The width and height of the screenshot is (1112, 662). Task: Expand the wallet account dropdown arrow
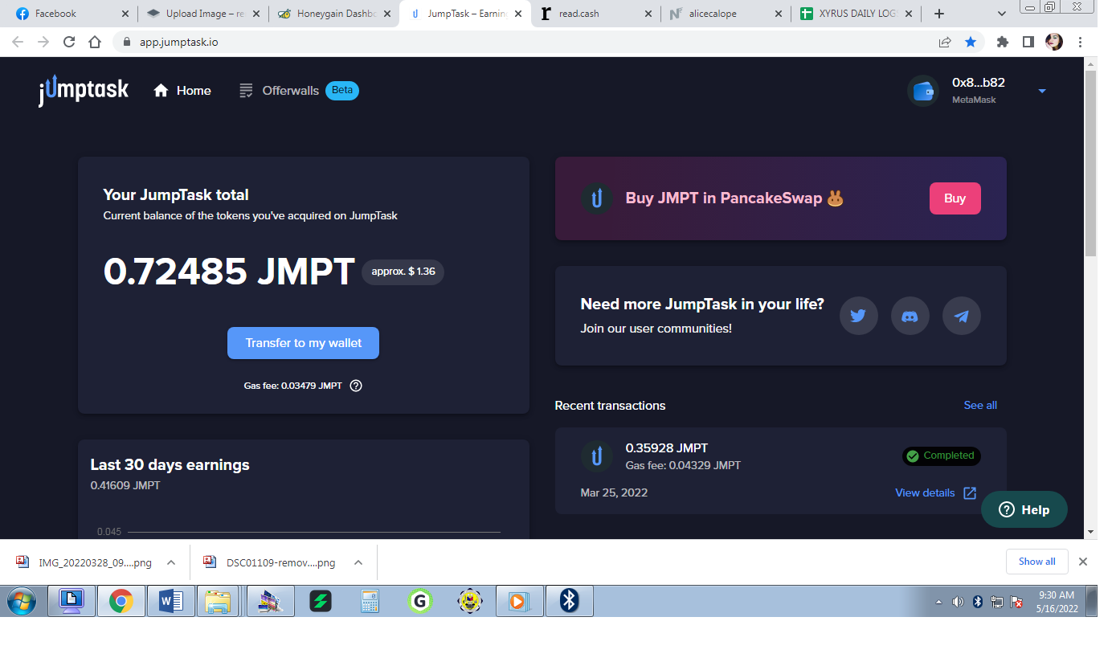(x=1042, y=91)
